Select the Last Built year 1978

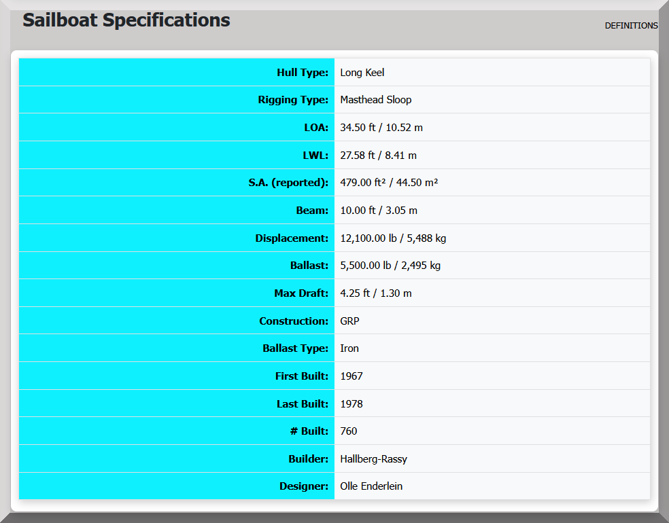click(351, 404)
